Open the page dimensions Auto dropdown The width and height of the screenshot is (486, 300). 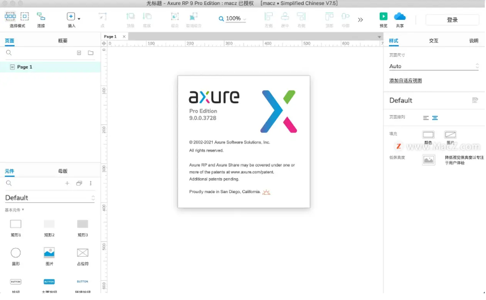(433, 66)
